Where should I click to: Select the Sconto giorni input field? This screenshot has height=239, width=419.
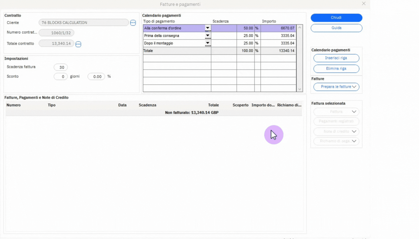(61, 77)
